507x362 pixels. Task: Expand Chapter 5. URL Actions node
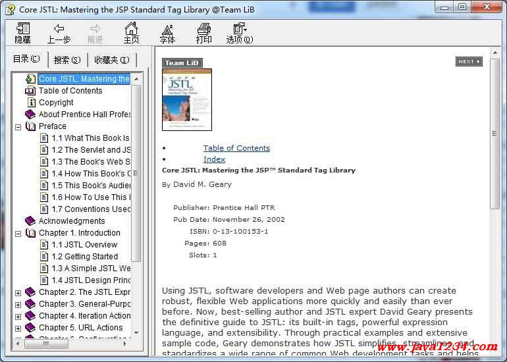click(x=18, y=328)
